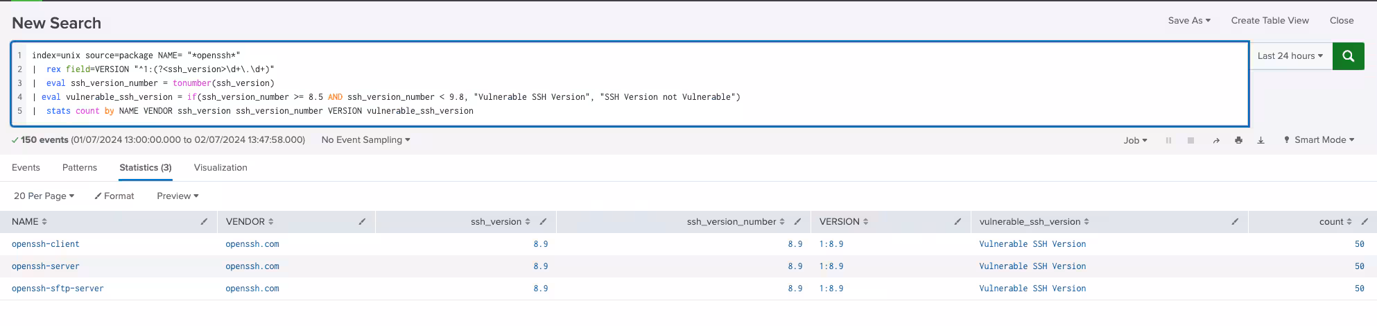Pause the running search job

[x=1168, y=140]
